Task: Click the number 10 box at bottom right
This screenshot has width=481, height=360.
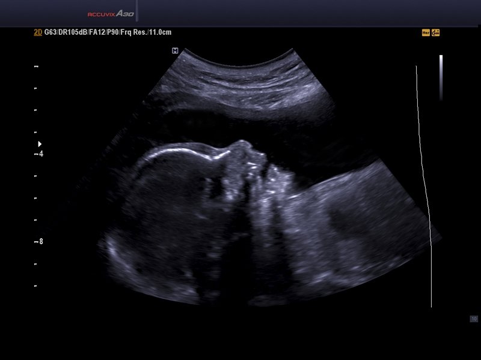Action: coord(474,319)
